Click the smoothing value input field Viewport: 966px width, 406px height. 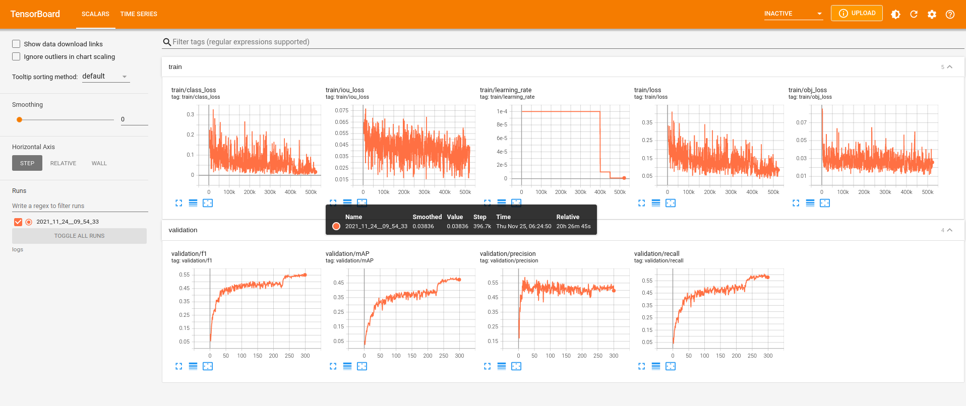point(134,119)
